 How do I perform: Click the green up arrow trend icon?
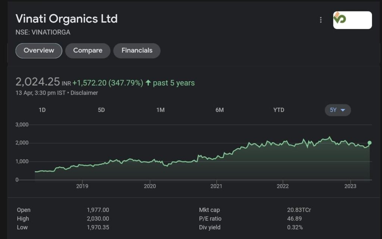(148, 83)
